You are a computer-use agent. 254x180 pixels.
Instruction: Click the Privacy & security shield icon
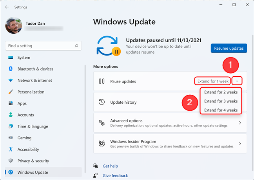[x=11, y=160]
